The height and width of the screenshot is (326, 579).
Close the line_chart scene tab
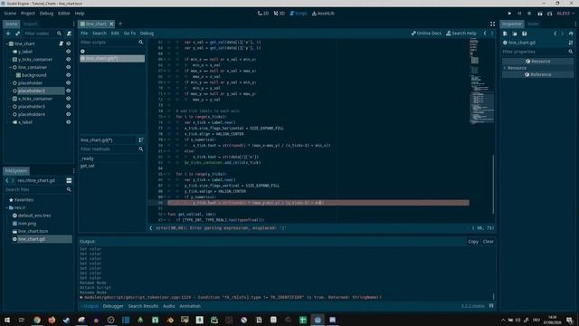point(111,24)
